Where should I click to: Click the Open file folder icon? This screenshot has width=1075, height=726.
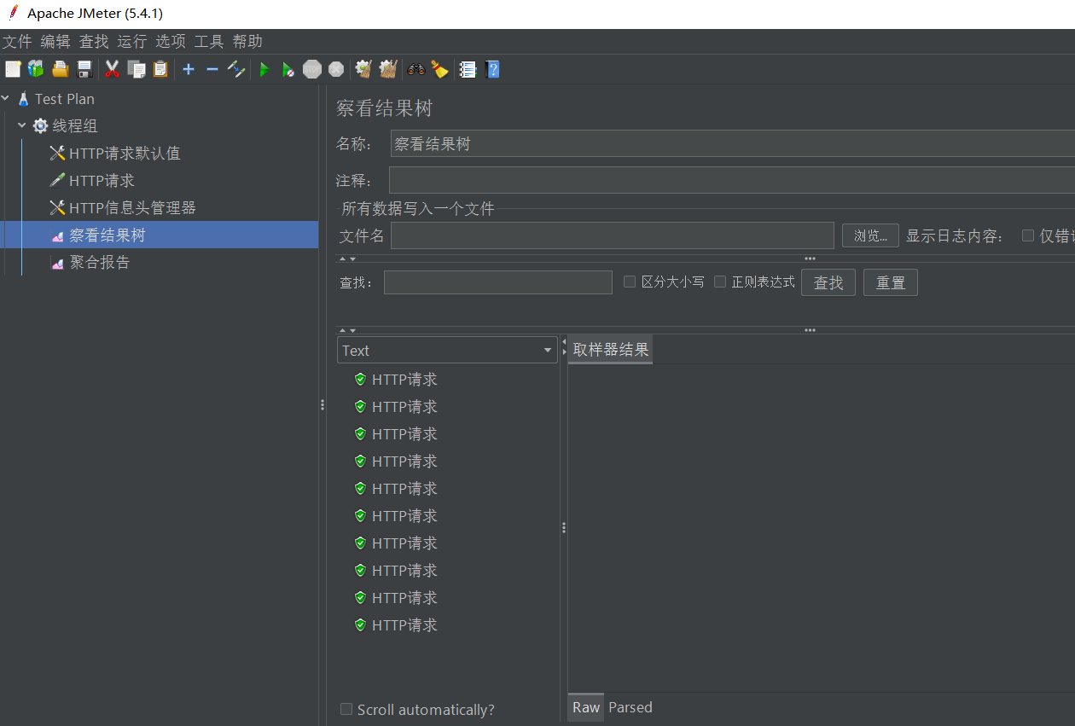point(60,69)
